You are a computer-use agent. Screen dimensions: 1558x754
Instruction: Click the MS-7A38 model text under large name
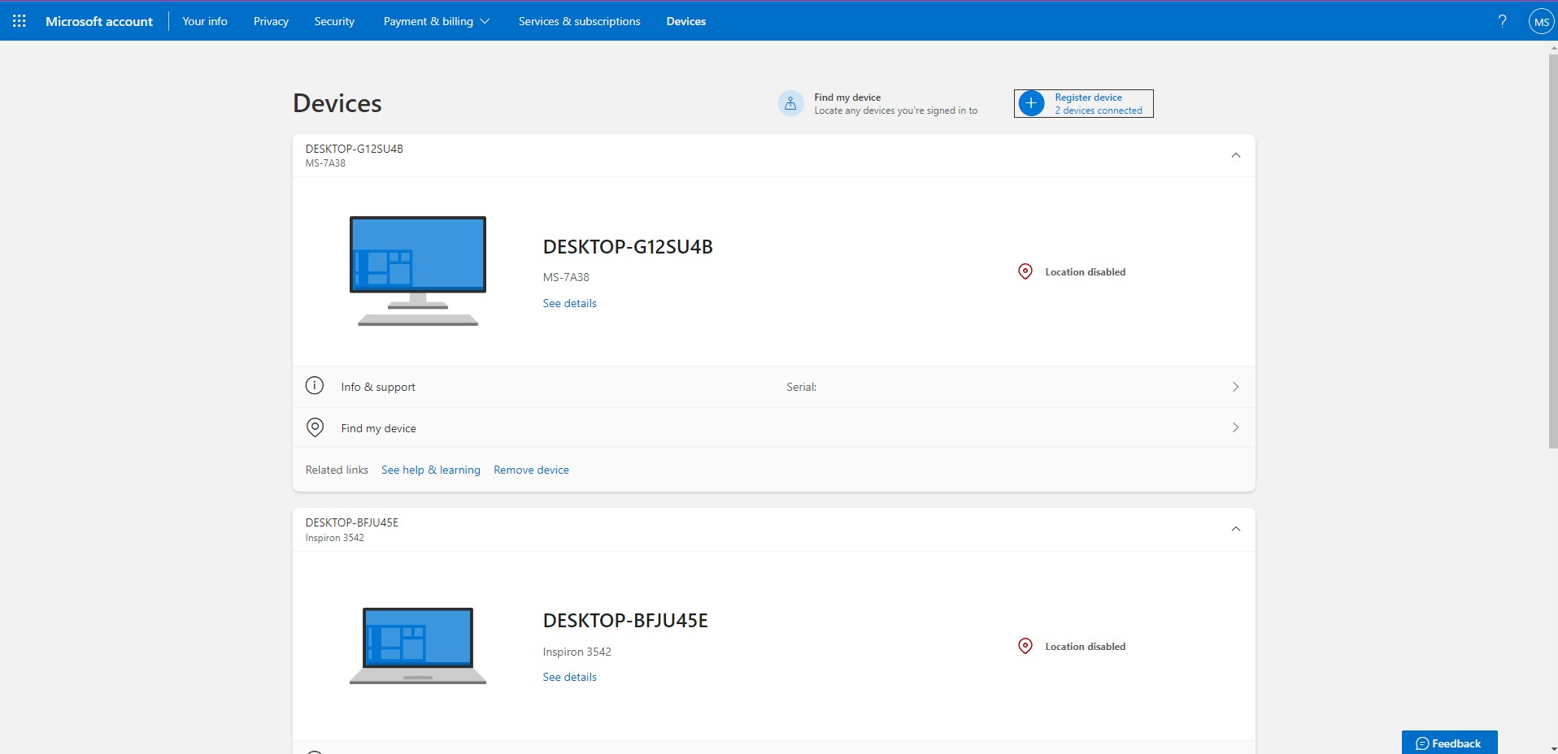point(566,277)
